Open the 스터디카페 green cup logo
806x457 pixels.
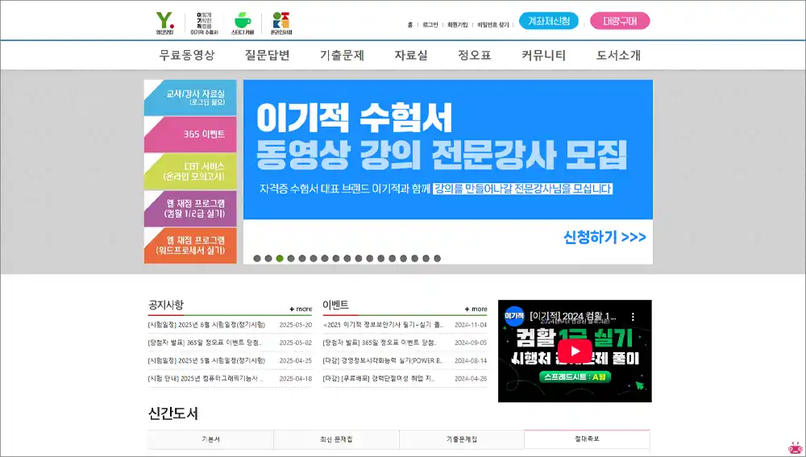tap(243, 23)
